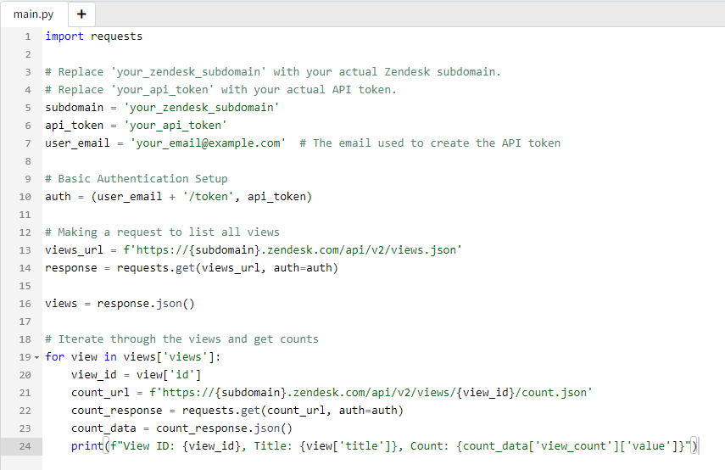Click '# Iterate through the views and get counts' comment

[x=181, y=339]
